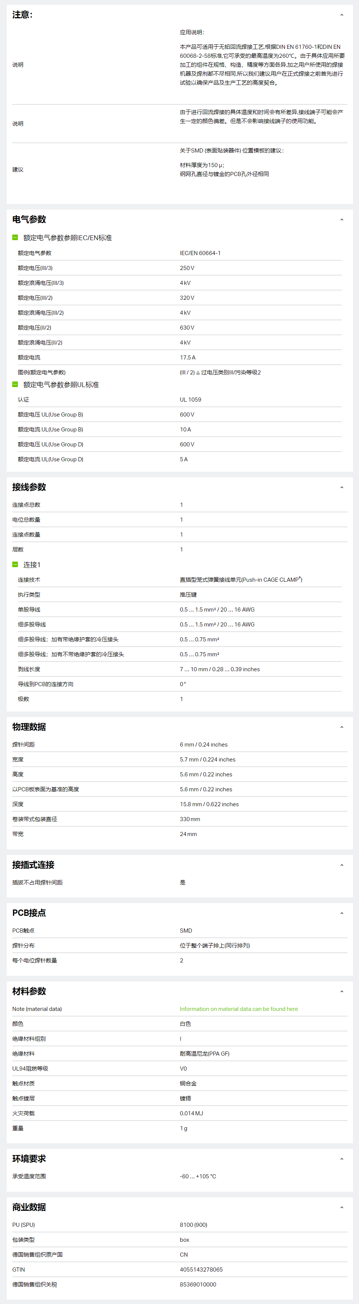Click the 镀锡 contact plating value
The width and height of the screenshot is (359, 1304).
[x=185, y=1099]
